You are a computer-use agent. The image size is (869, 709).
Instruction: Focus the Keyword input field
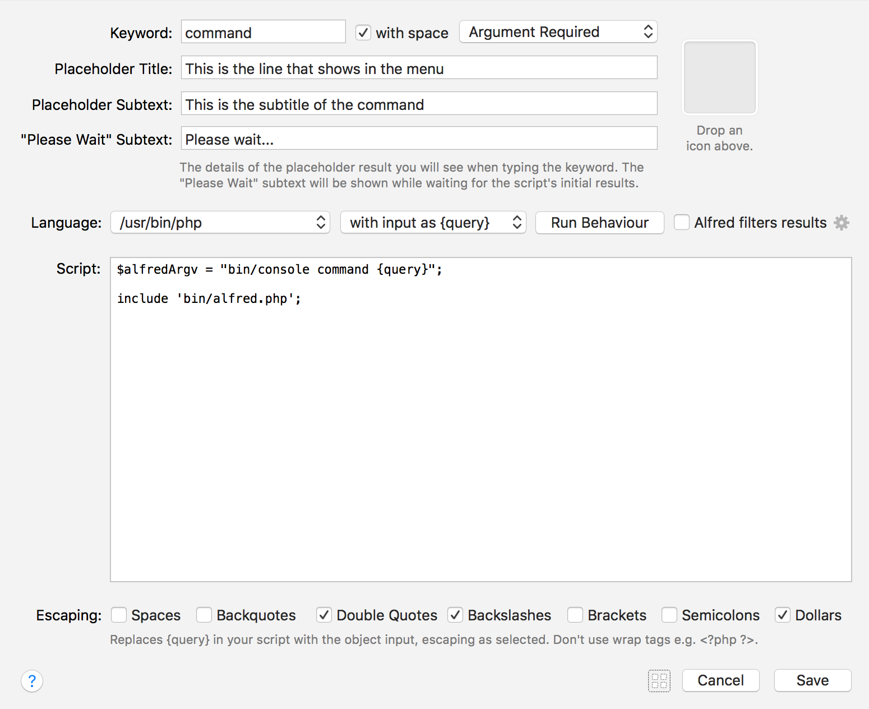click(x=263, y=33)
